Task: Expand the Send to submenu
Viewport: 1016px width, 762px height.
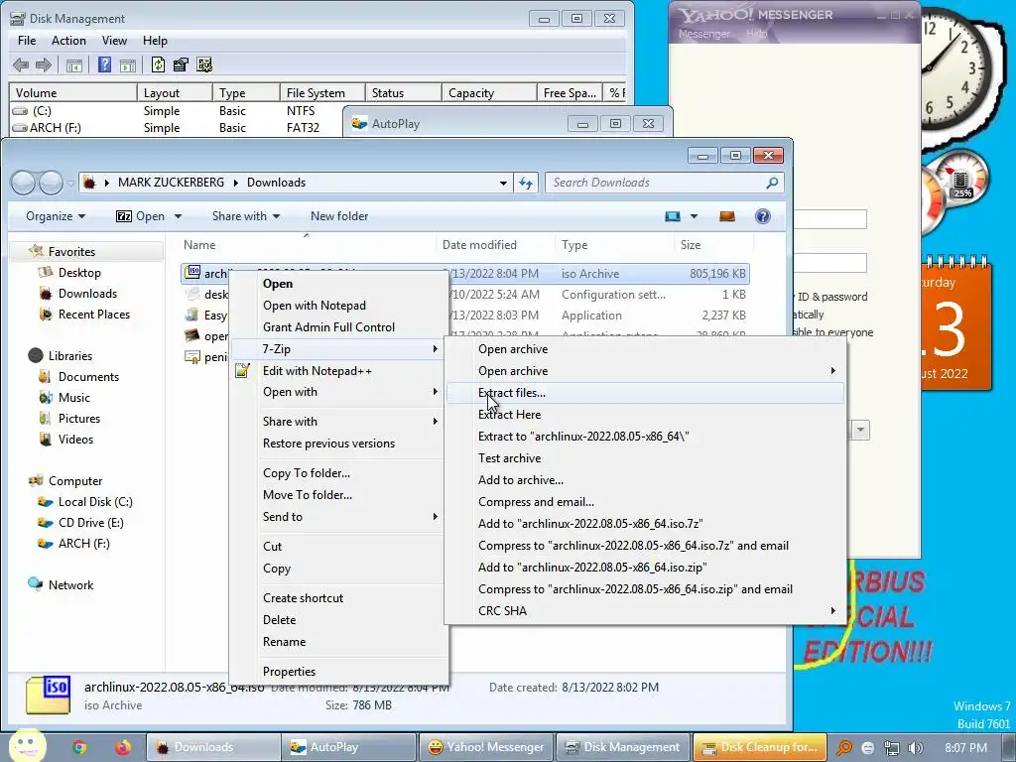Action: tap(435, 516)
